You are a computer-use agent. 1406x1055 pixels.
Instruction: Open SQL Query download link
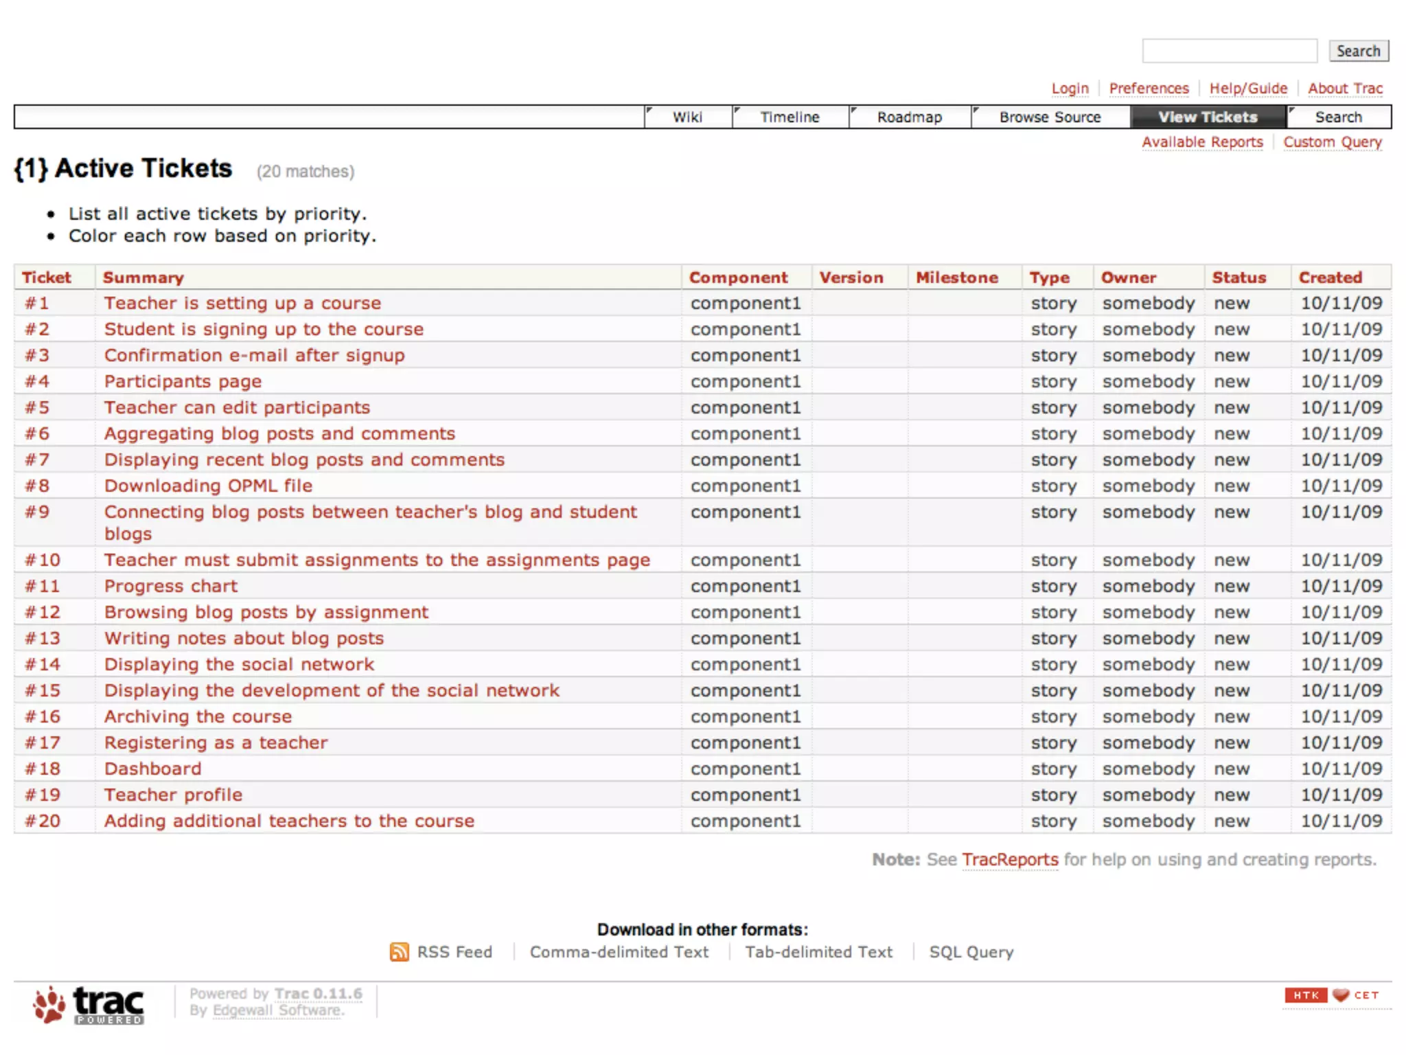coord(971,952)
